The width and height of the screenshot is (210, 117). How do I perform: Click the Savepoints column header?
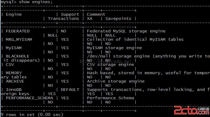(118, 19)
